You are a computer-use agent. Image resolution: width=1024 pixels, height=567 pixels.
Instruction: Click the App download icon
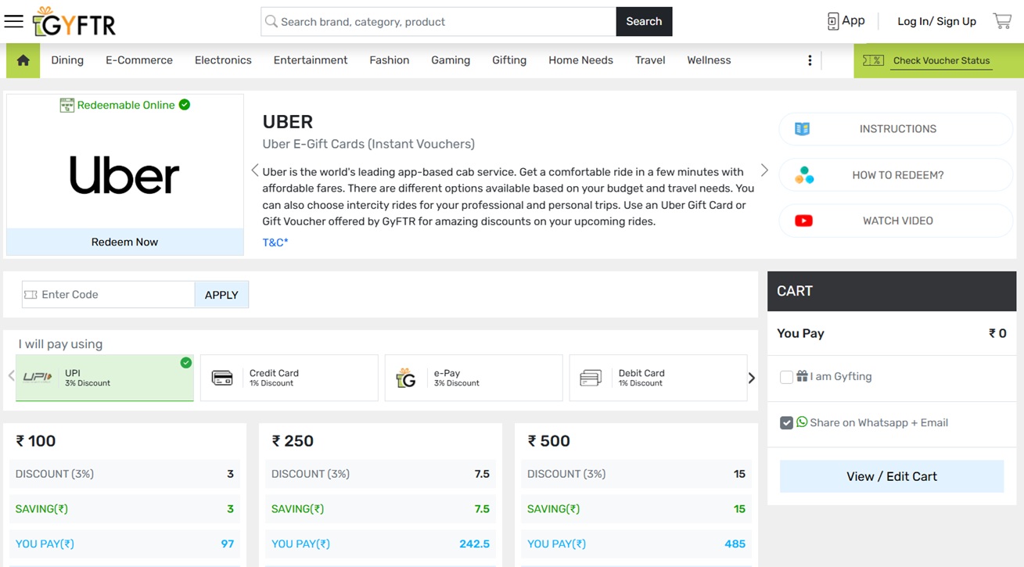833,21
